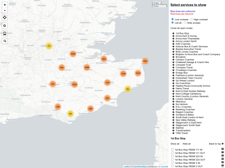Viewport: 225px width, 168px height.
Task: Open timetable list icon for FBSM 111 OUT
Action: (222, 152)
